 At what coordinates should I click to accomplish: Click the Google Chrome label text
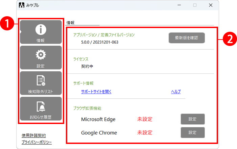point(99,133)
